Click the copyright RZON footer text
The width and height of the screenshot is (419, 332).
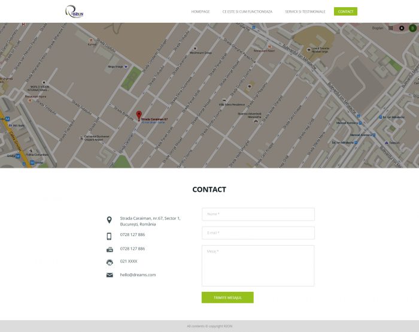click(x=209, y=326)
